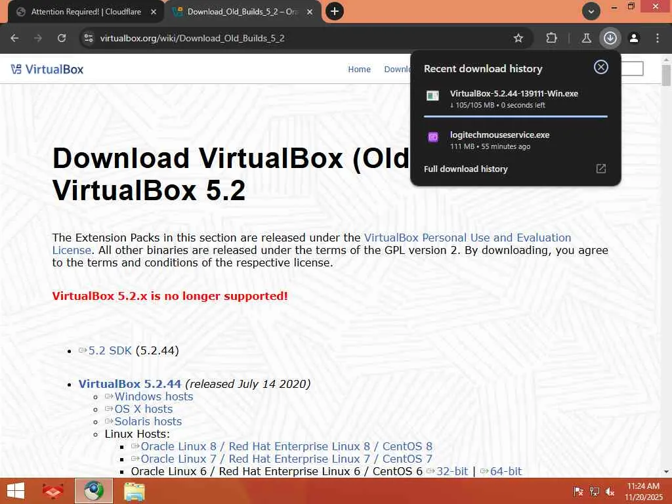Open Chrome Labs flask icon

pos(586,38)
